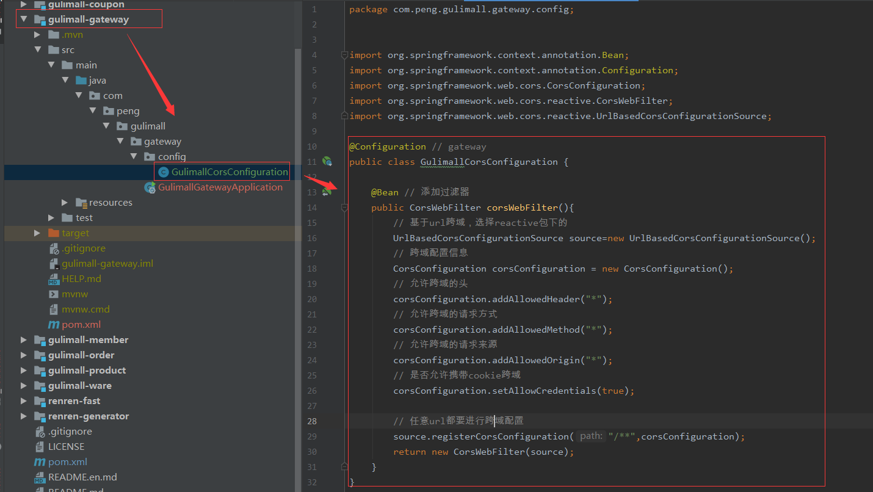
Task: Expand the gulimall-member module
Action: pyautogui.click(x=24, y=339)
